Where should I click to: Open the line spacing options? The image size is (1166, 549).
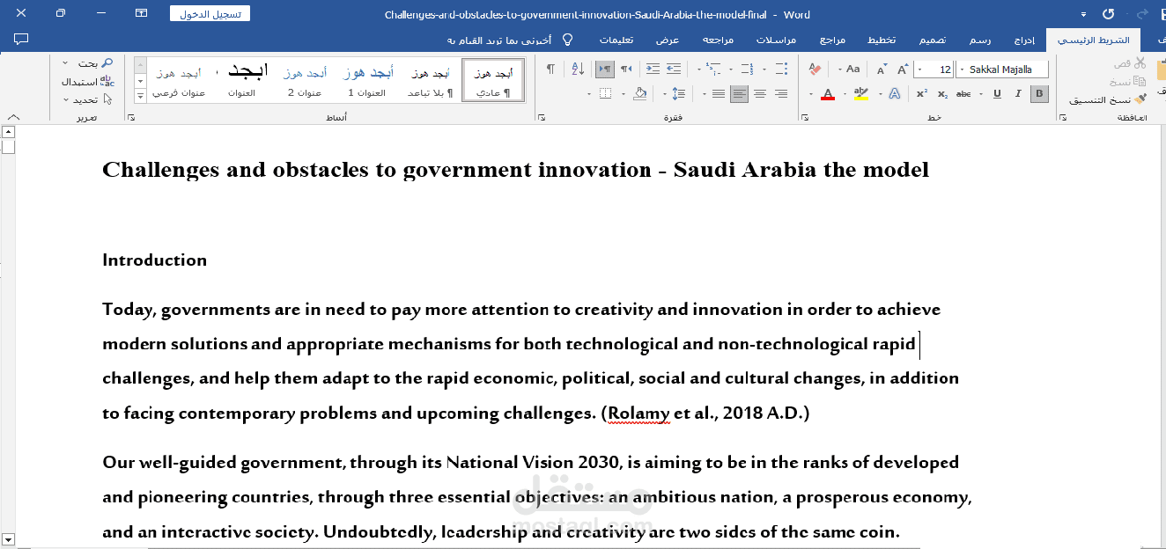click(x=679, y=93)
